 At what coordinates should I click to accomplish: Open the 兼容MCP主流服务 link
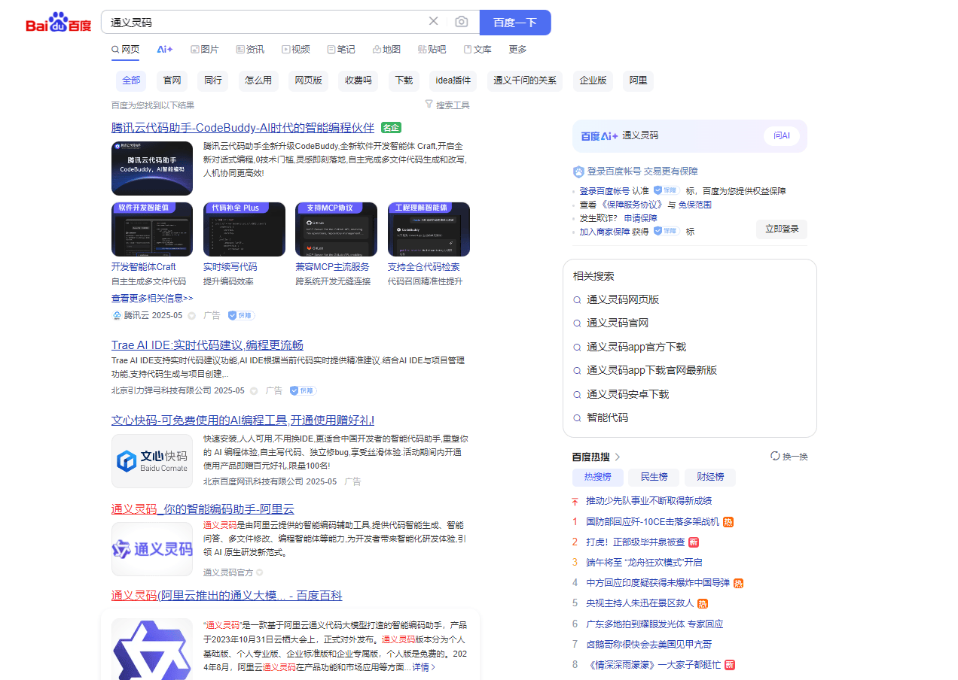click(x=332, y=267)
